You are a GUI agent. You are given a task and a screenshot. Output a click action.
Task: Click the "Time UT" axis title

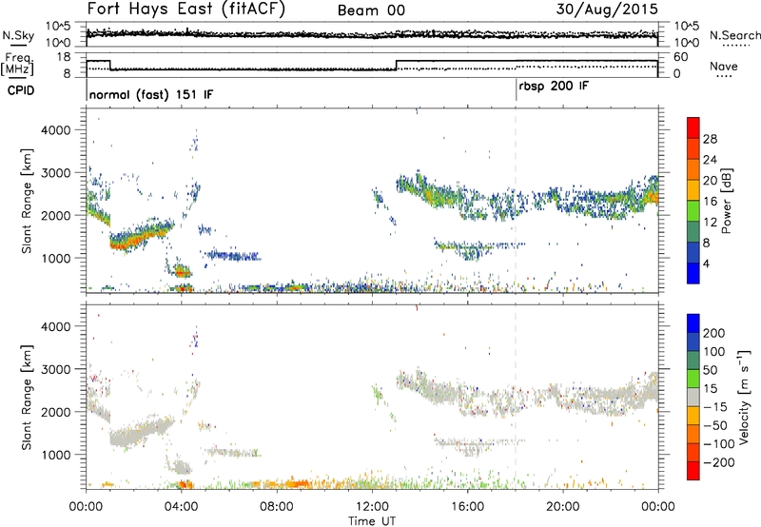click(372, 520)
